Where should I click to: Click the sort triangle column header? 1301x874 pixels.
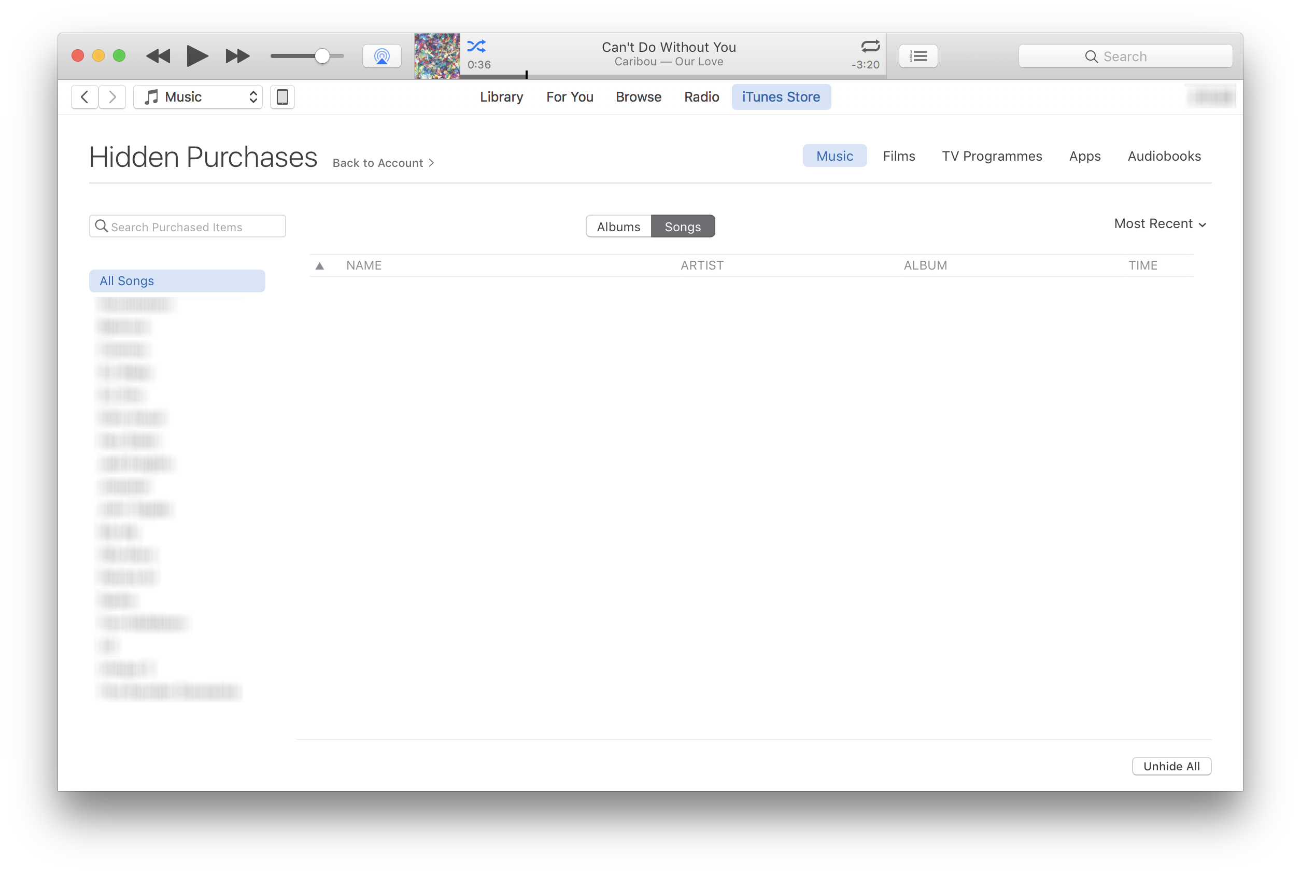[320, 266]
